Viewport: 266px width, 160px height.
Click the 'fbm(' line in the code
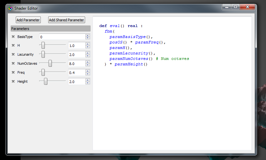pyautogui.click(x=110, y=31)
